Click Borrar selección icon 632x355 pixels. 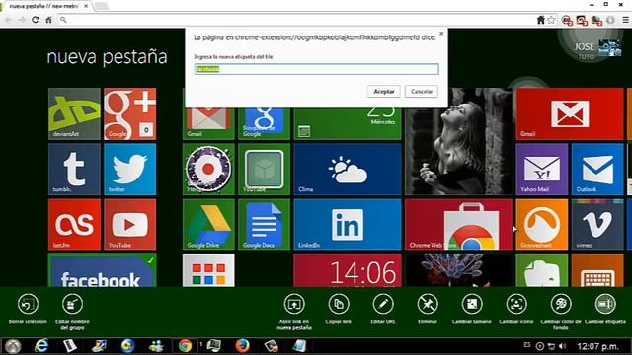coord(28,304)
